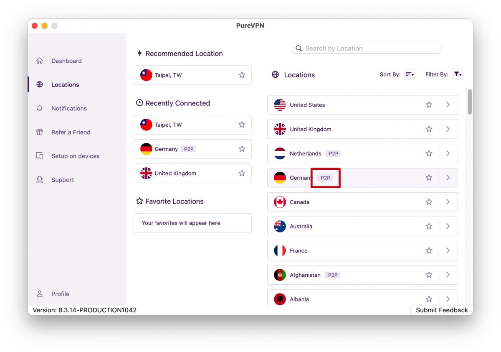Click the Taiwan flag in Recommended Location
The width and height of the screenshot is (501, 352).
[x=146, y=75]
